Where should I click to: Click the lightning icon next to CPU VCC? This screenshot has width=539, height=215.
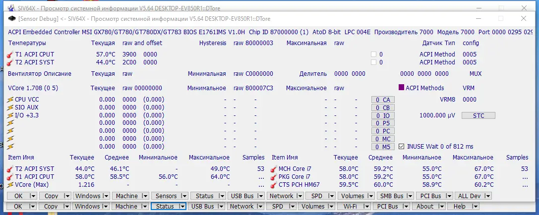coord(10,100)
